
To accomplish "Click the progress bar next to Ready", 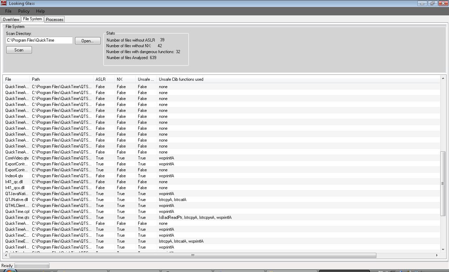I will 31,265.
